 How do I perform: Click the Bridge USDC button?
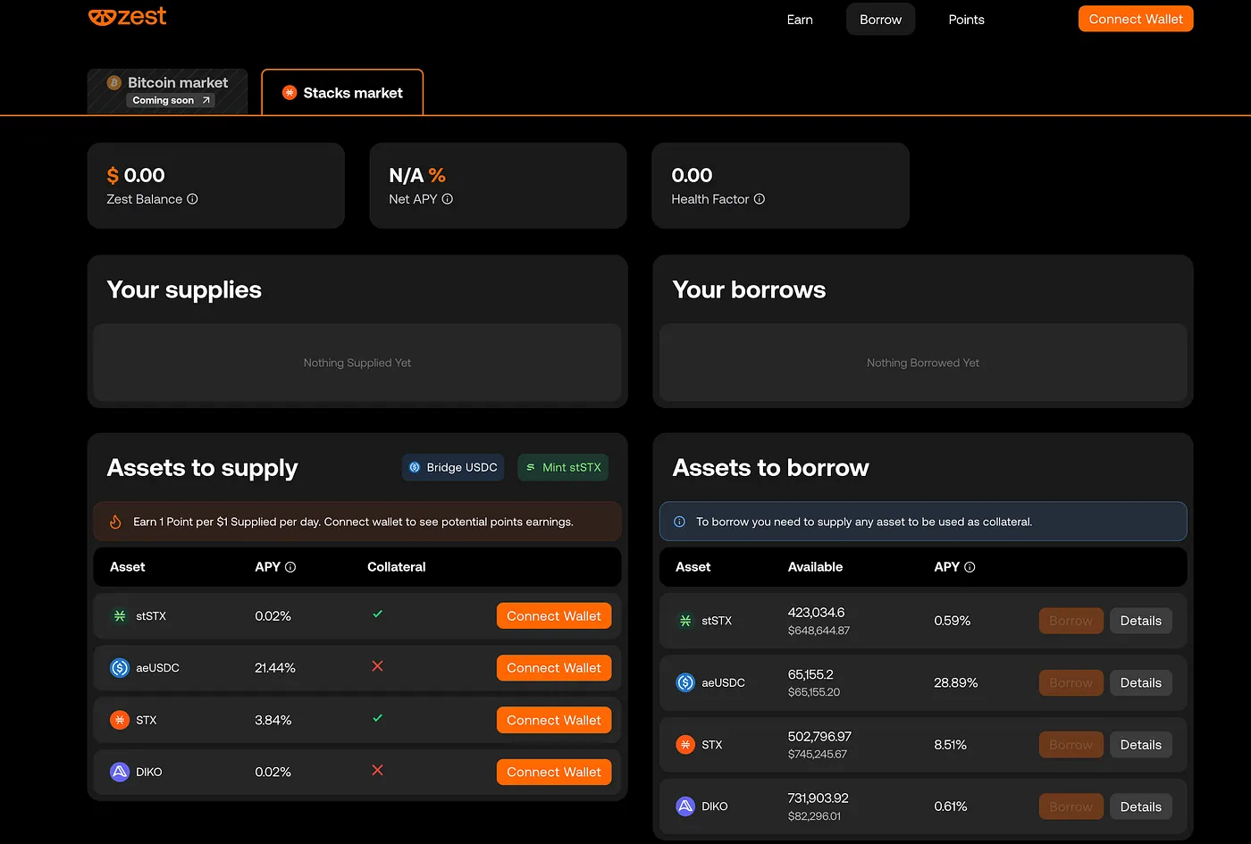(453, 467)
